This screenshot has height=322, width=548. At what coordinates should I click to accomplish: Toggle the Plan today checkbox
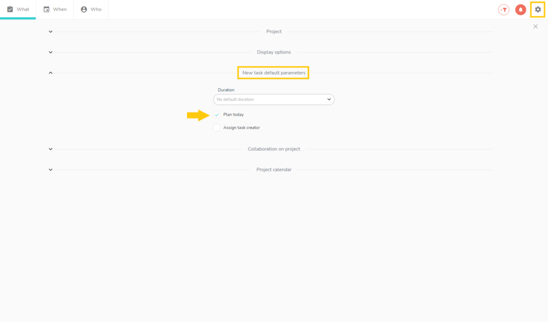[x=217, y=115]
